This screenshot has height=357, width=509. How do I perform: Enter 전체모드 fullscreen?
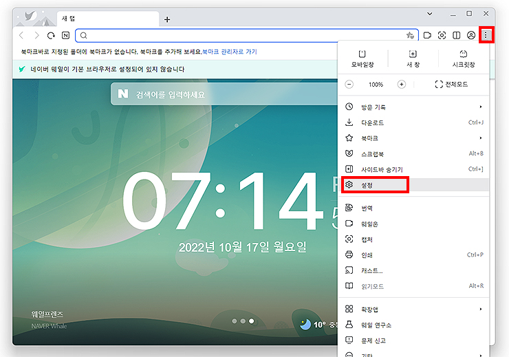pyautogui.click(x=451, y=85)
